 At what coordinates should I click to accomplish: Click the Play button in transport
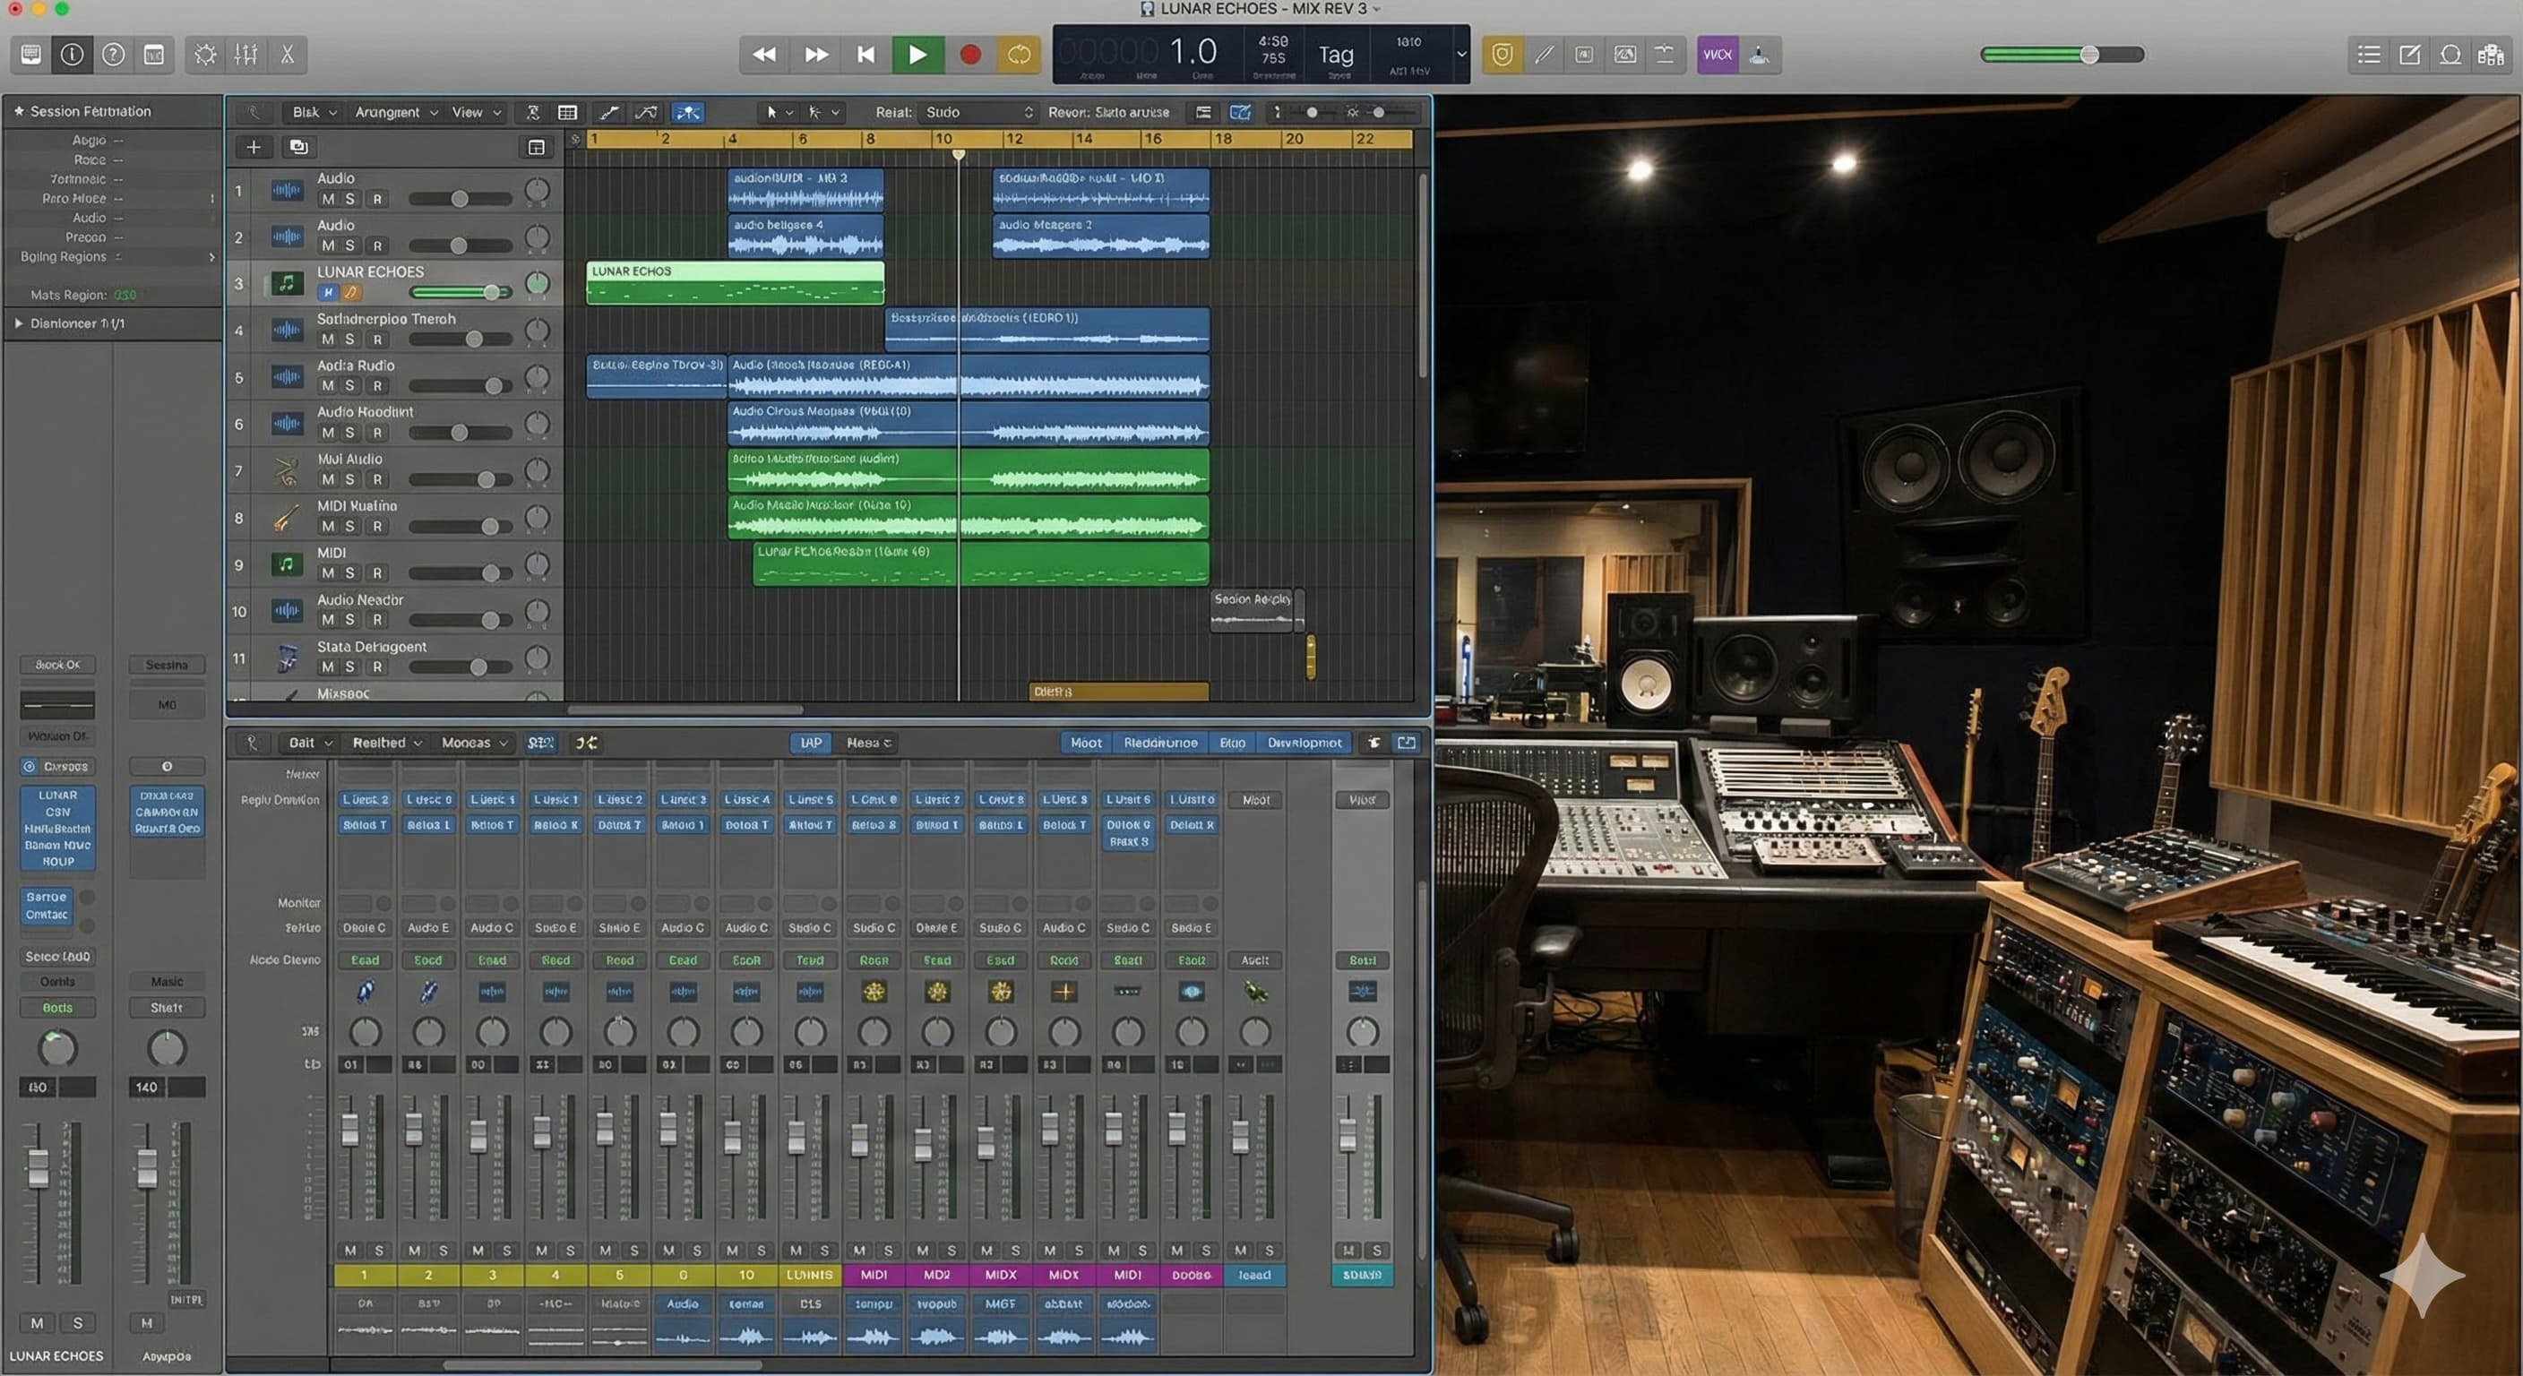pyautogui.click(x=917, y=55)
